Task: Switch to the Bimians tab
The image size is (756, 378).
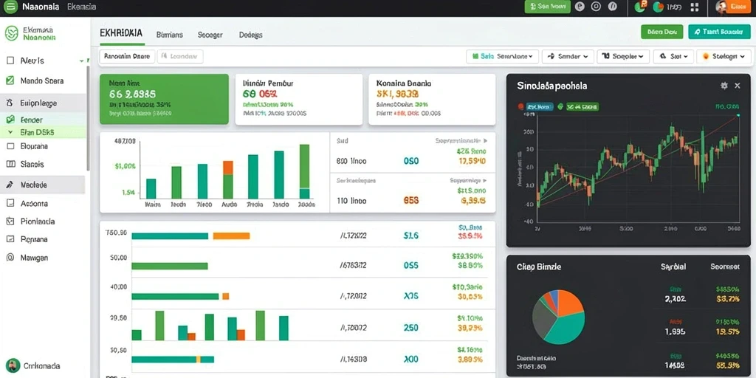Action: [170, 35]
